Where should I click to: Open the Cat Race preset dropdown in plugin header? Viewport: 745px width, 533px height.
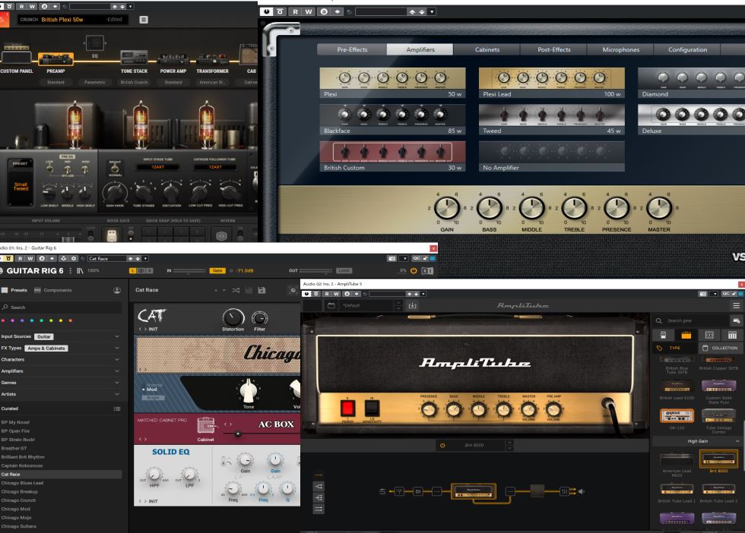[145, 259]
